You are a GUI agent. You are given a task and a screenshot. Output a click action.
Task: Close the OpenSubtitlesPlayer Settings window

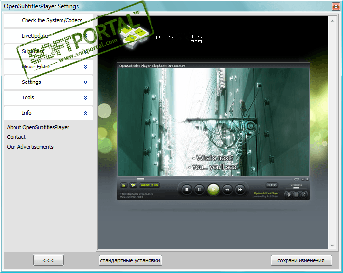336,6
